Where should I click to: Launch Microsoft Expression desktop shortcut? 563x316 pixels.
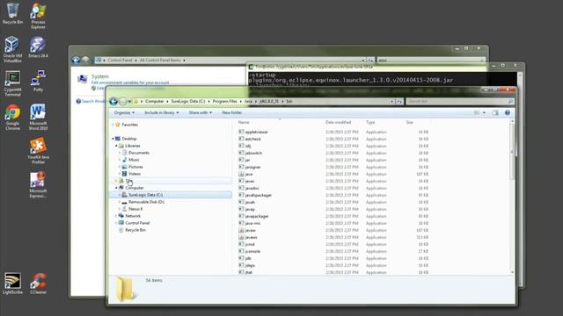38,184
